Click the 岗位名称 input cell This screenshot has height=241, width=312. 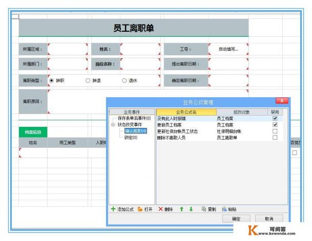pyautogui.click(x=140, y=64)
